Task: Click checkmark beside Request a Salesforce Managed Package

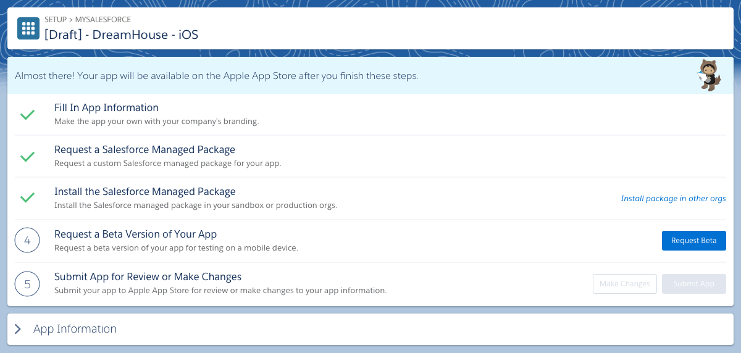Action: click(x=27, y=157)
